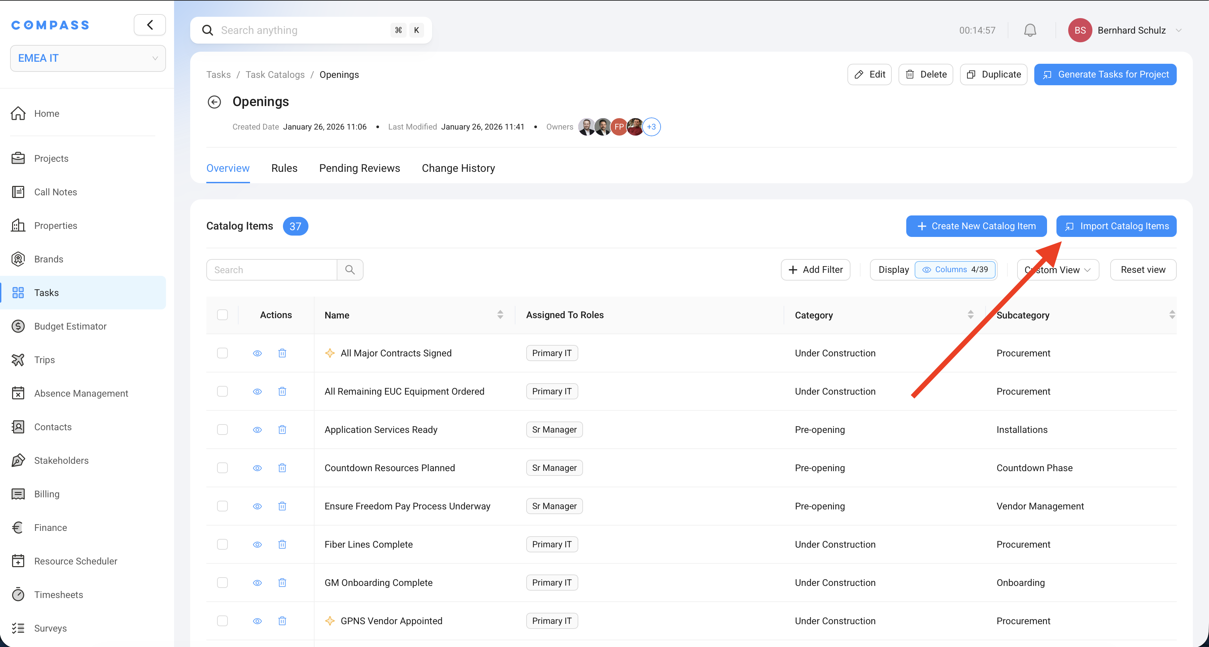View the GM Onboarding Complete item (eye icon)

[257, 583]
